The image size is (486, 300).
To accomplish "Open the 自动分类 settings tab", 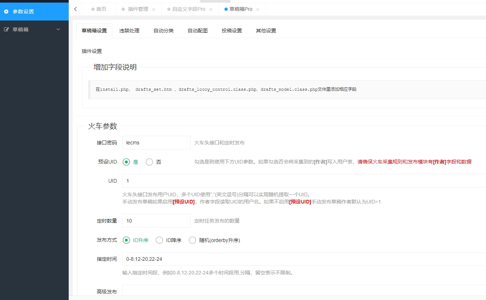I will coord(163,31).
